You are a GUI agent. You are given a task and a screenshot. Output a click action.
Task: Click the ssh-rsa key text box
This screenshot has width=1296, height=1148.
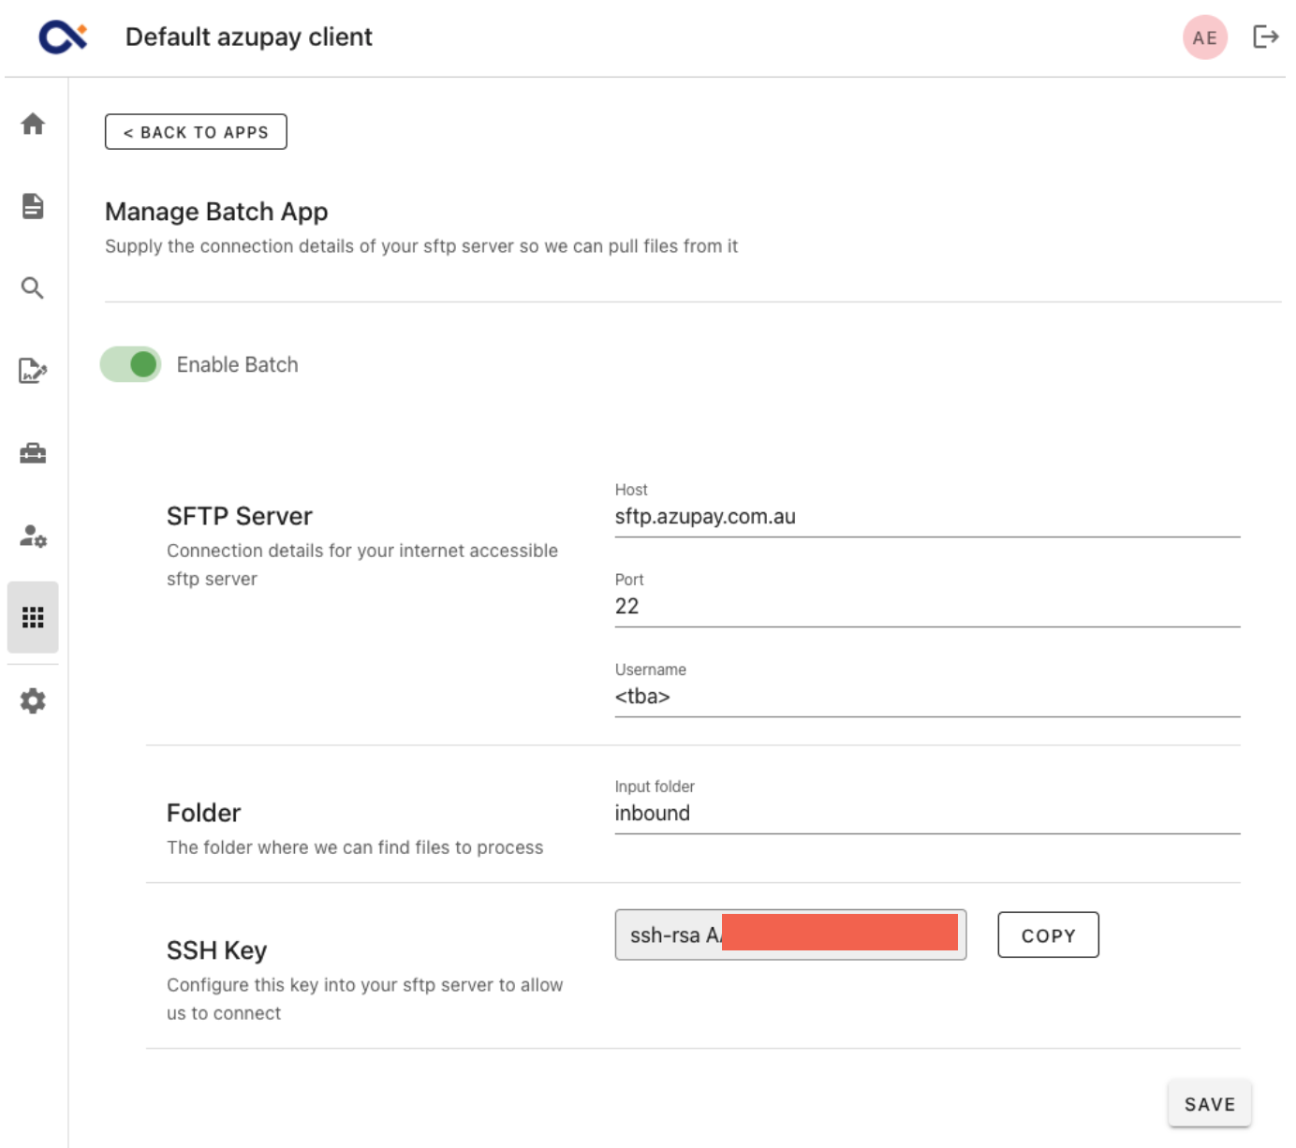tap(790, 935)
